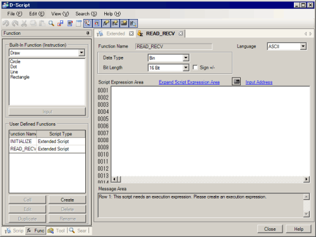Toggle the function help 'fx' toolbar icon
The width and height of the screenshot is (316, 237).
(106, 23)
